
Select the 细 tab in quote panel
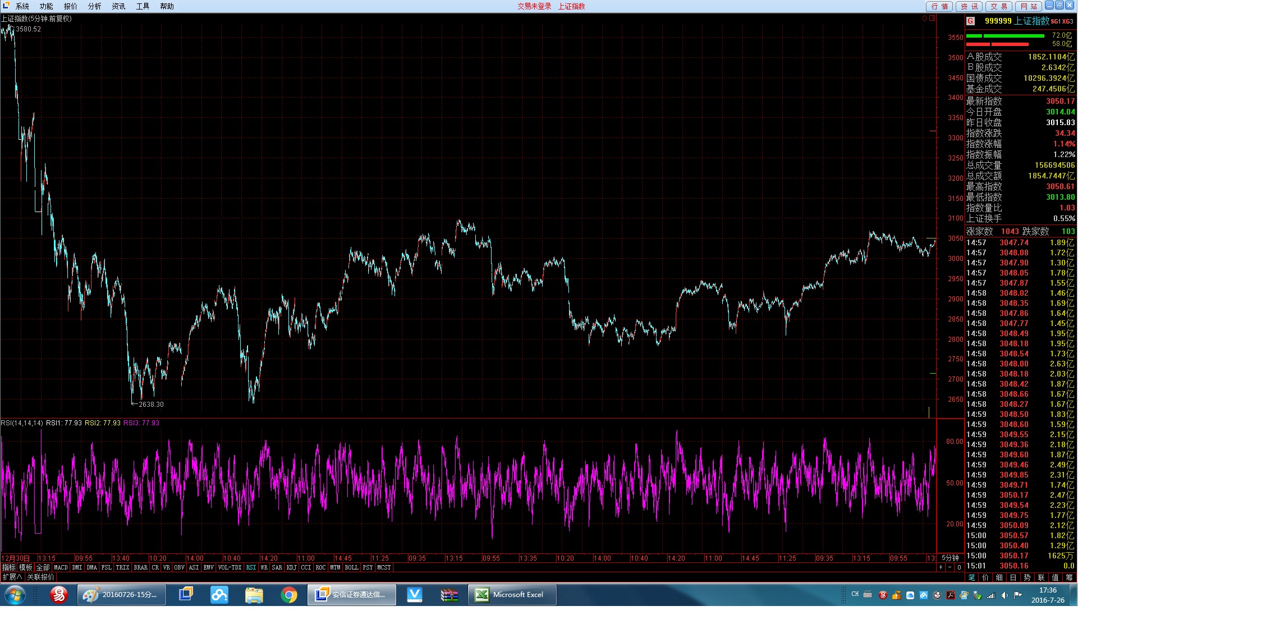(999, 577)
